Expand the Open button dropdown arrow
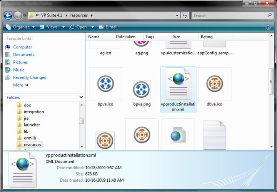277x192 pixels. pos(93,27)
